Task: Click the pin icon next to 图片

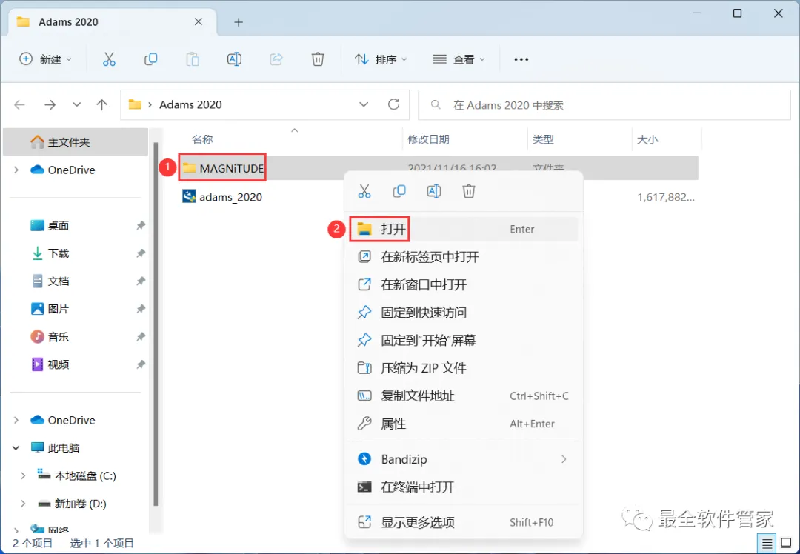Action: 141,309
